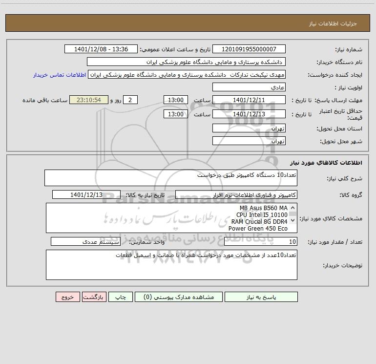Click label ساعت باقی مانده
Image resolution: width=376 pixels, height=364 pixels.
pos(45,100)
